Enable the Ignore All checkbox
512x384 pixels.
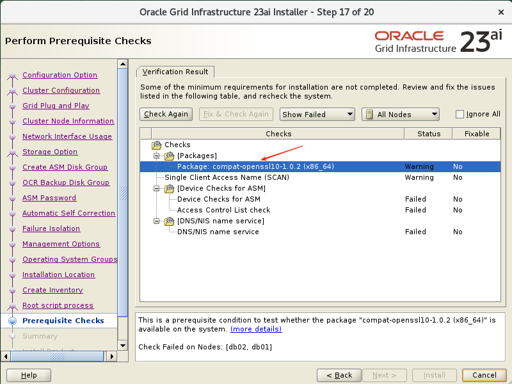[x=460, y=115]
